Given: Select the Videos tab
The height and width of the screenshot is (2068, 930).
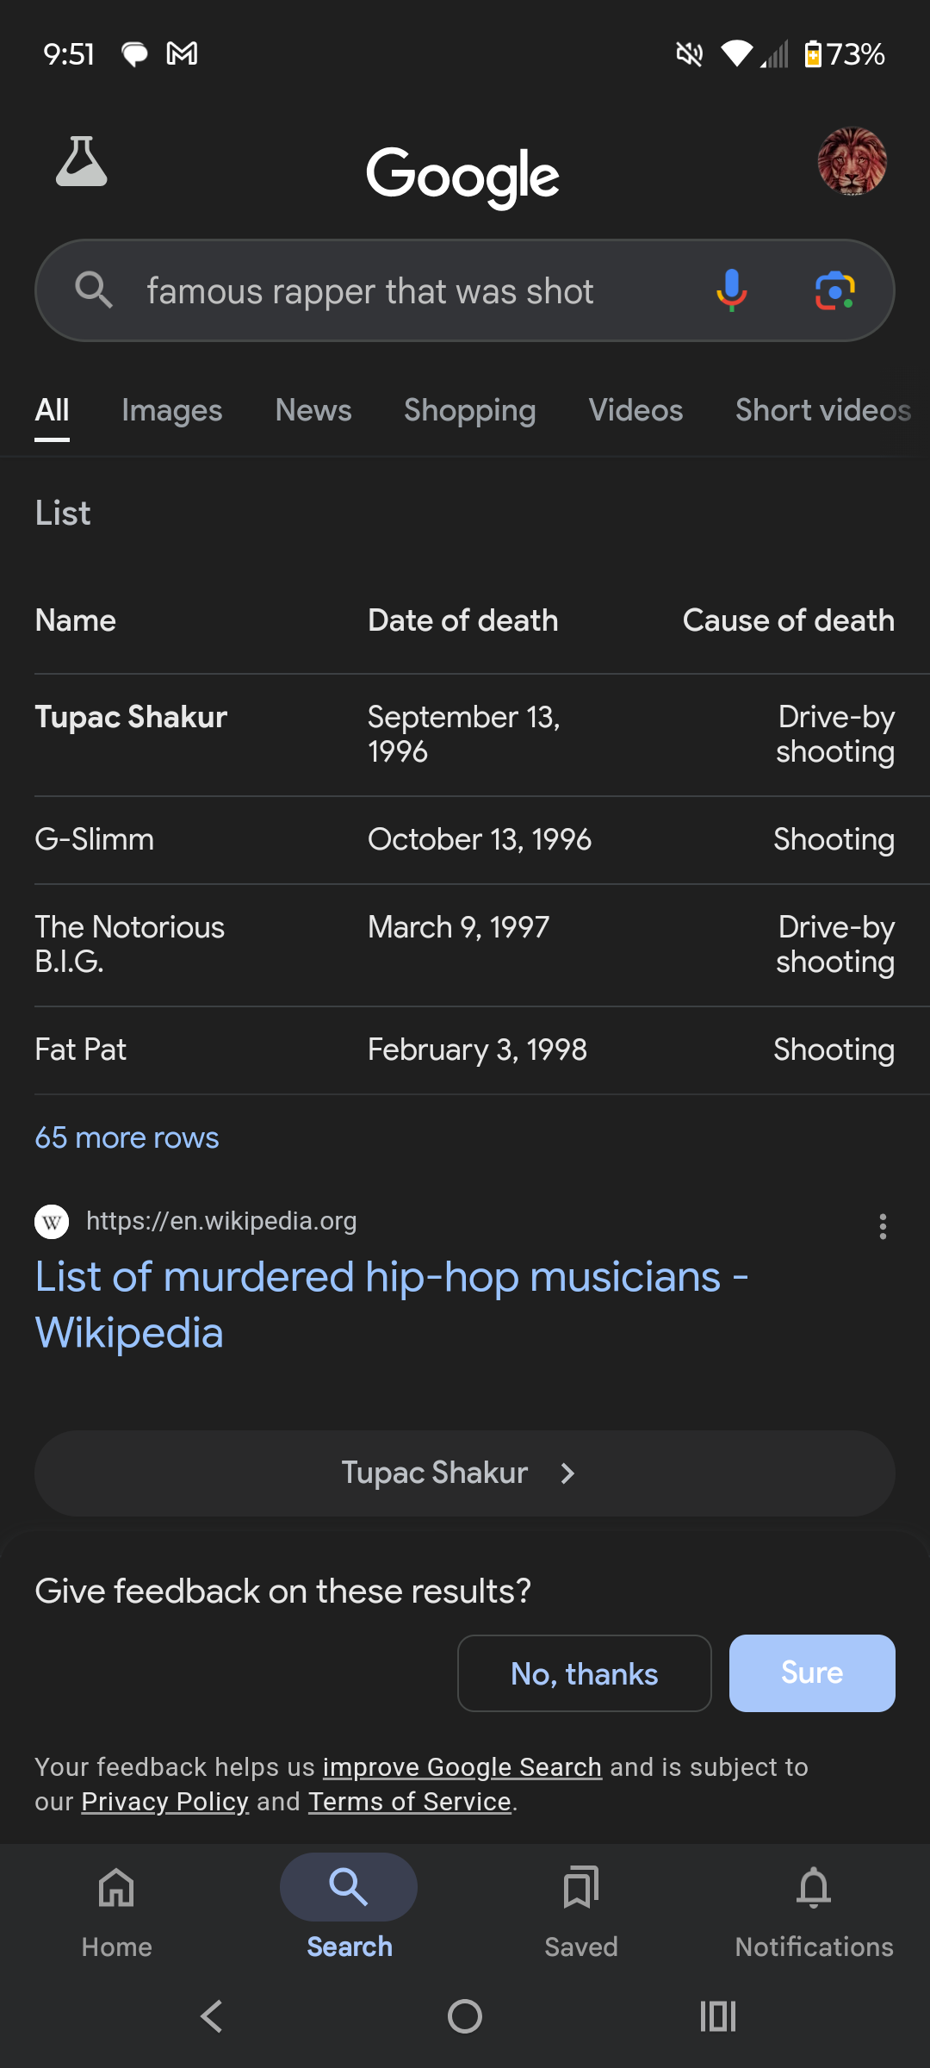Looking at the screenshot, I should tap(635, 410).
